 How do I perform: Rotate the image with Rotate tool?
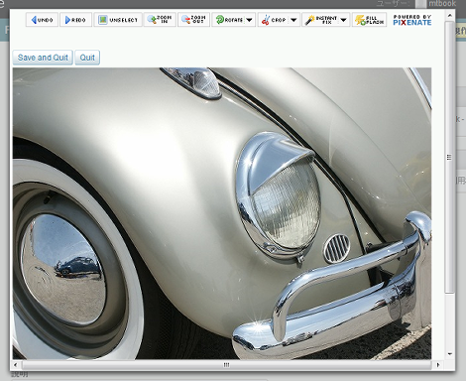click(x=228, y=20)
